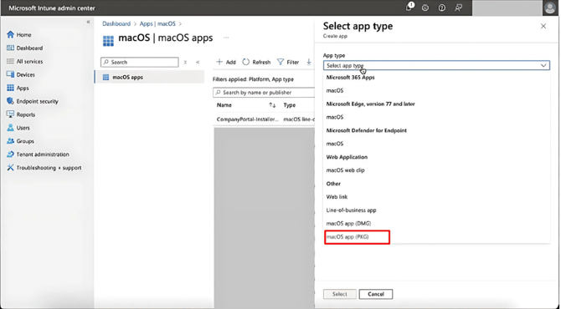Add a new macOS app
This screenshot has height=309, width=561.
pyautogui.click(x=226, y=62)
